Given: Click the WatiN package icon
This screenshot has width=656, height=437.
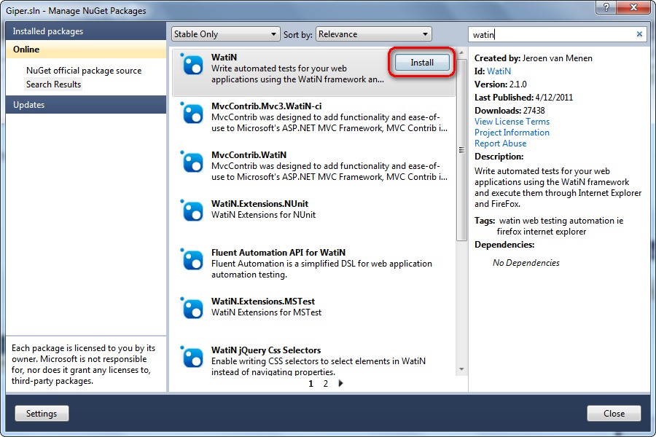Looking at the screenshot, I should [192, 64].
